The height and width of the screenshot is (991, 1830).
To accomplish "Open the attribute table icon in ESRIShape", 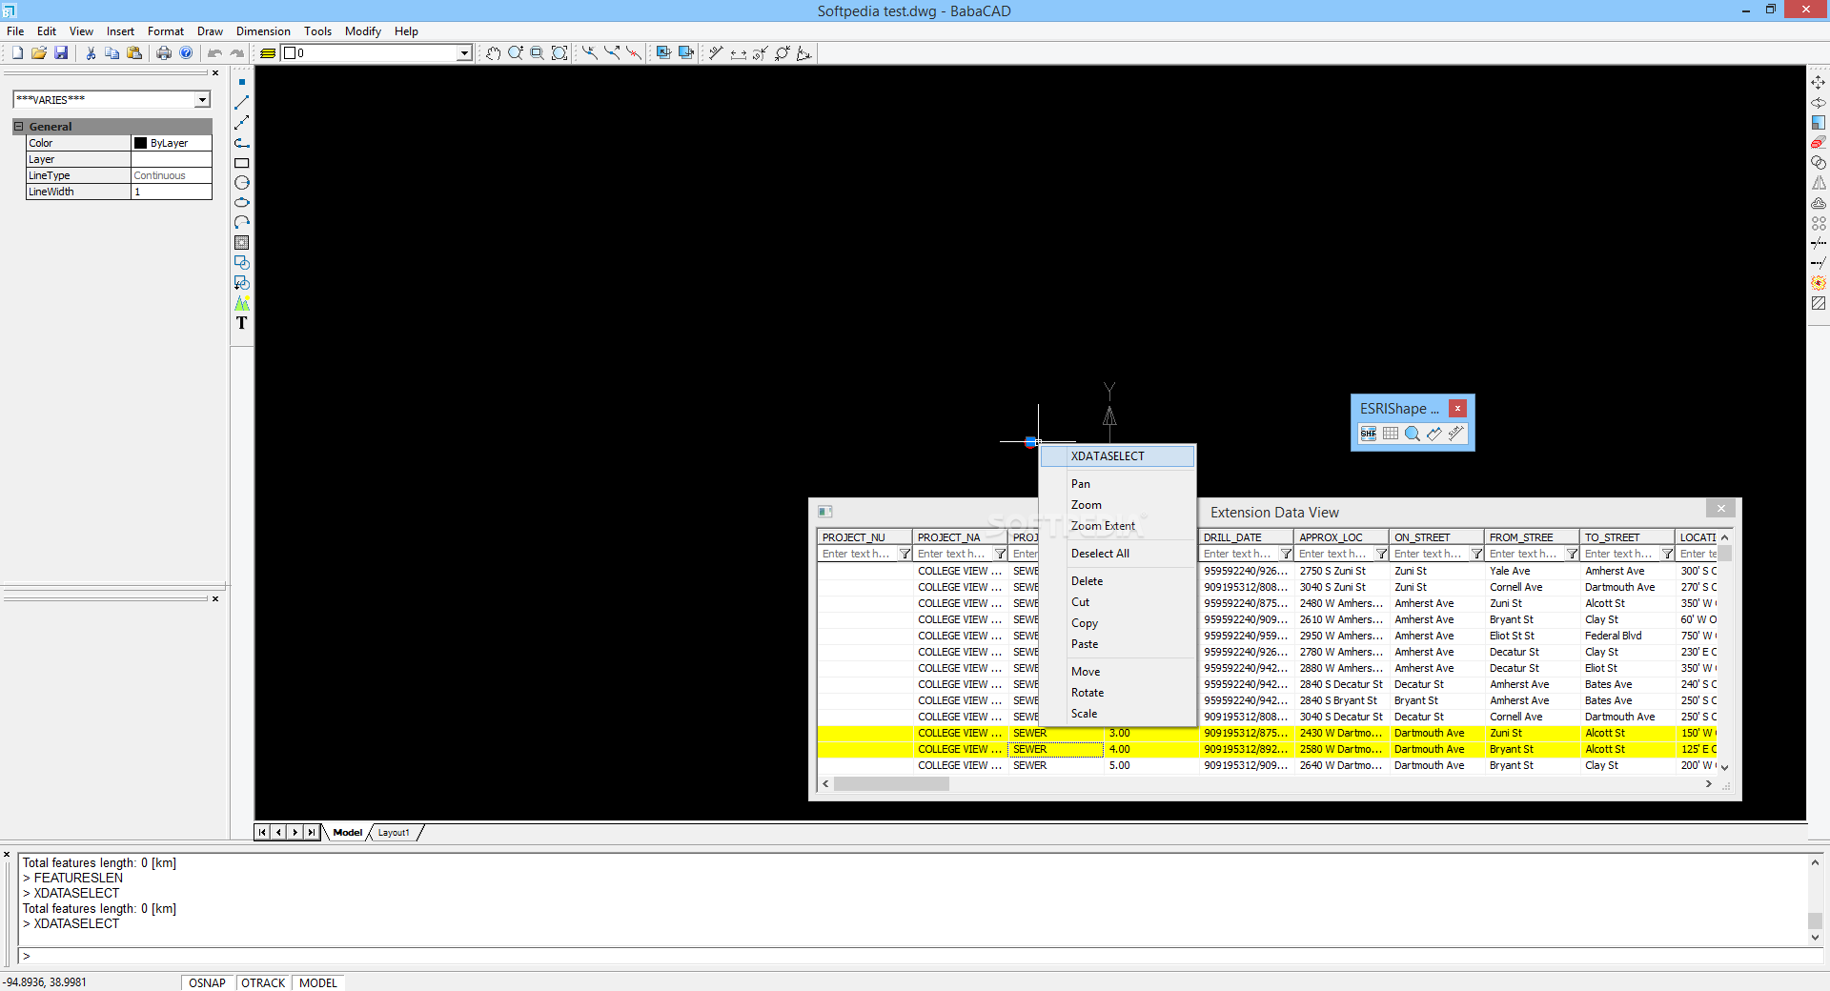I will [1391, 434].
